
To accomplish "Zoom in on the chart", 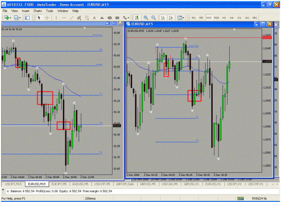I will pyautogui.click(x=146, y=18).
